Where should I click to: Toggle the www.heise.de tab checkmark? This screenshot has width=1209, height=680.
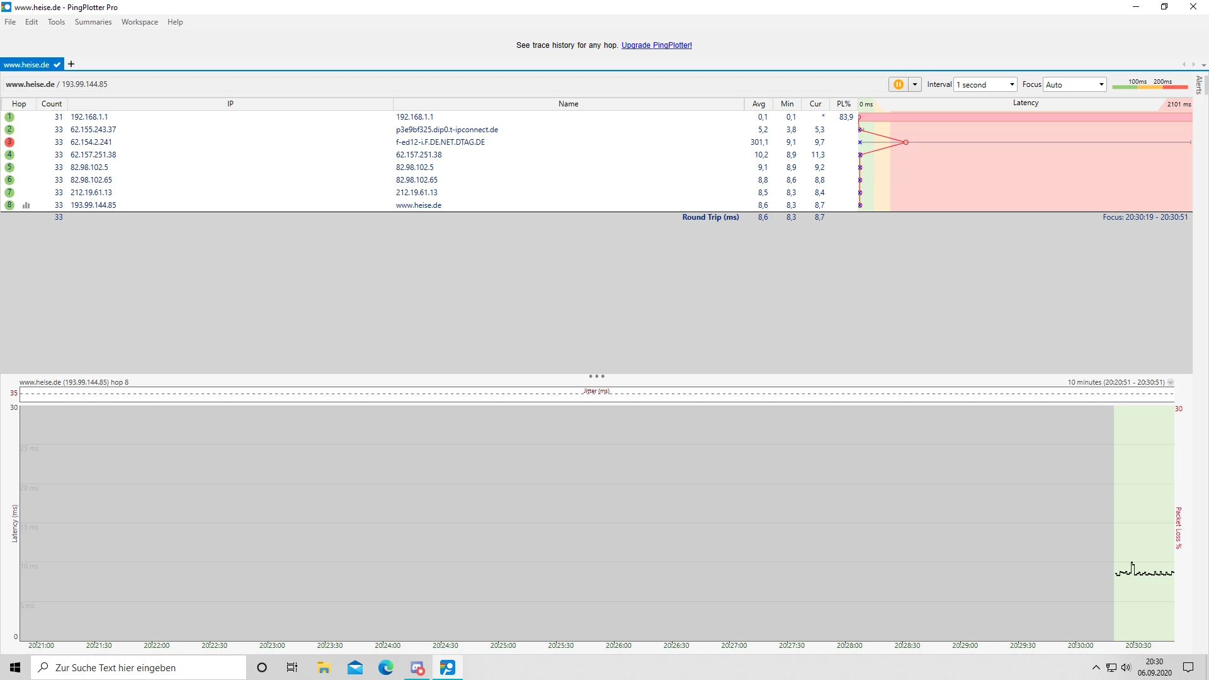pyautogui.click(x=57, y=65)
